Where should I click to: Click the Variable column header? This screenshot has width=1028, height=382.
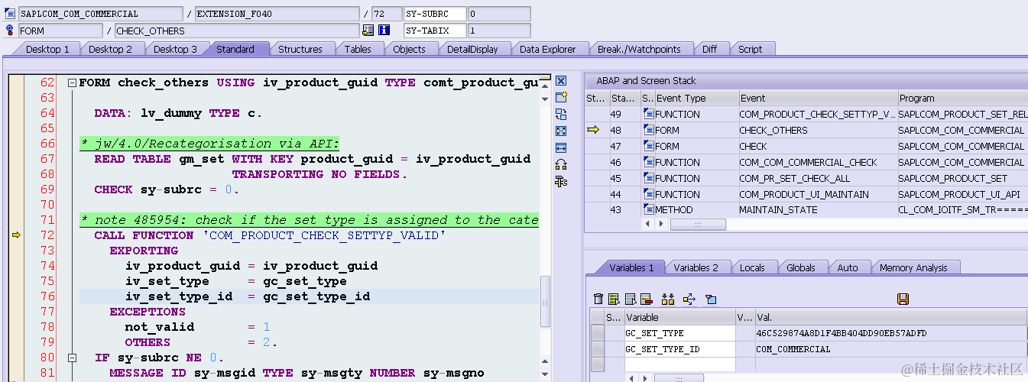point(679,317)
